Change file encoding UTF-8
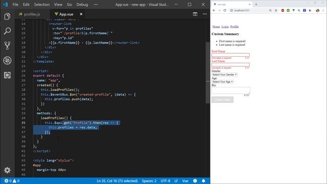 [166, 181]
